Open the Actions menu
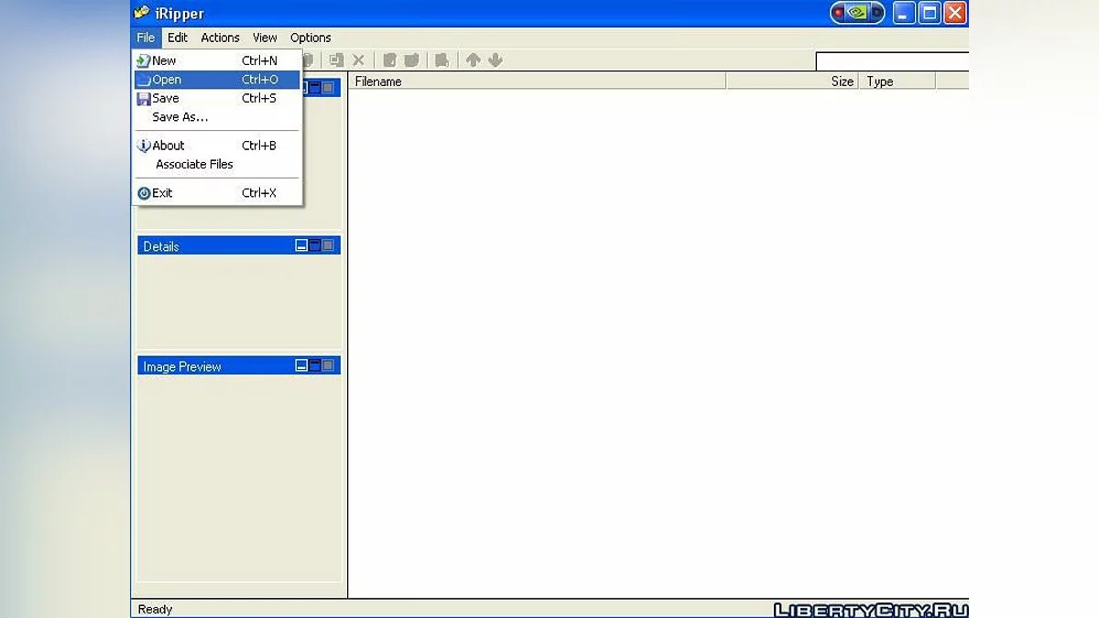 220,38
